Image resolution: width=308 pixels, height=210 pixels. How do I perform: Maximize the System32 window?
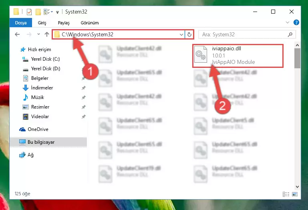pos(273,12)
